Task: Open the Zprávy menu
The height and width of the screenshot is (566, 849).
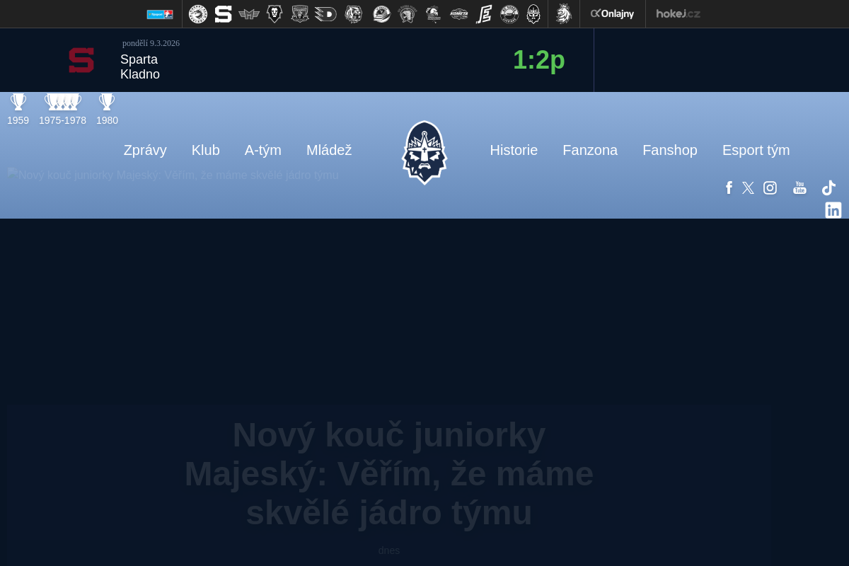Action: pyautogui.click(x=145, y=150)
